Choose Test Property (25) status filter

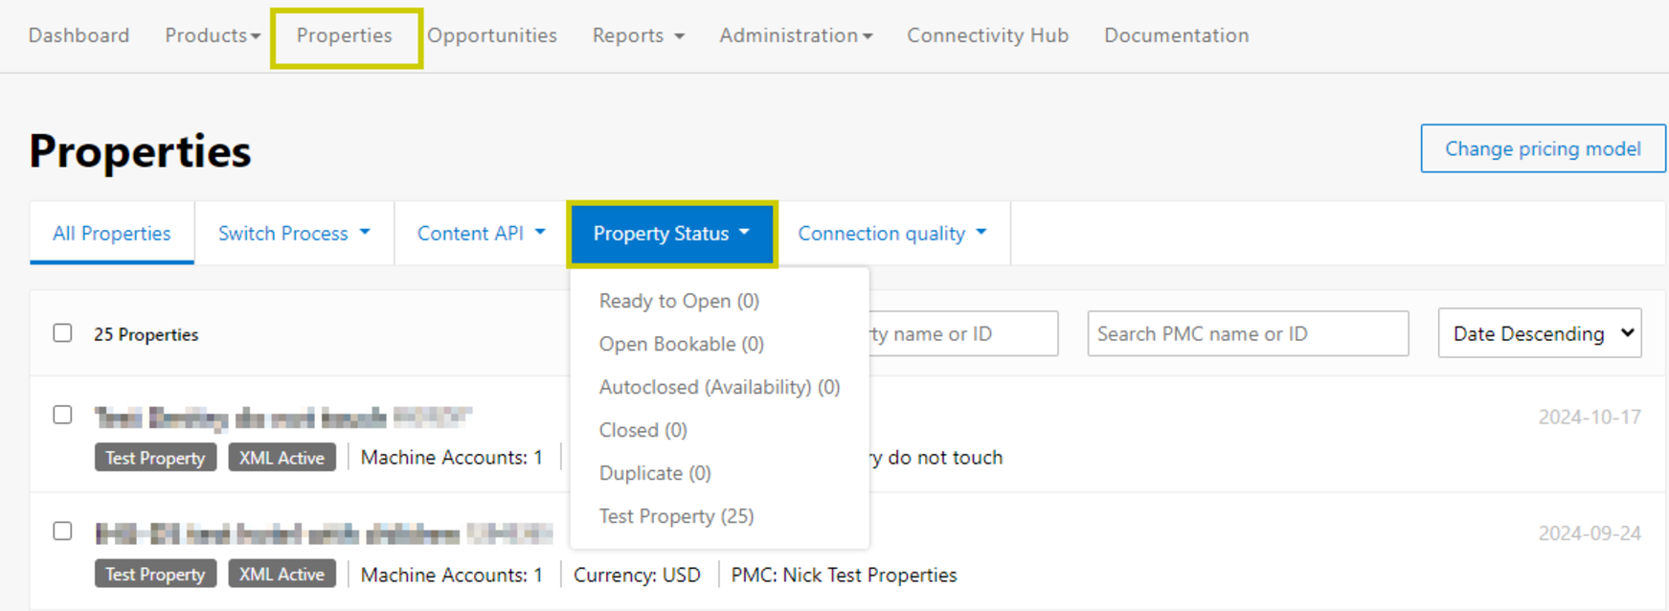coord(676,516)
